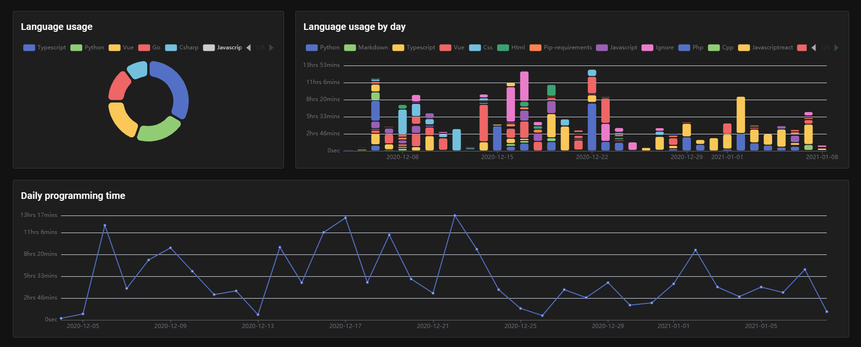Toggle Css series in by-day legend
This screenshot has height=347, width=861.
[481, 47]
